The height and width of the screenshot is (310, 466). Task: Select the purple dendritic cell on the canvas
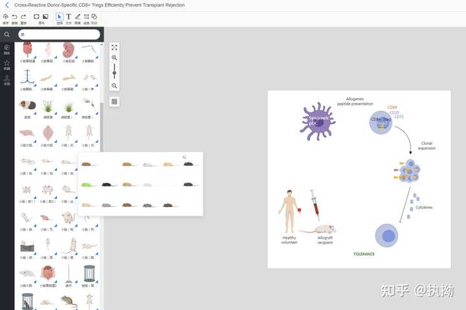[x=318, y=121]
